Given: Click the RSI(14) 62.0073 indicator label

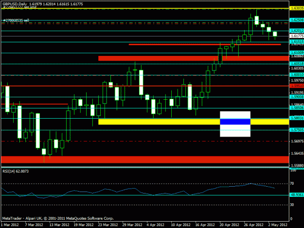Looking at the screenshot, I should tap(16, 171).
